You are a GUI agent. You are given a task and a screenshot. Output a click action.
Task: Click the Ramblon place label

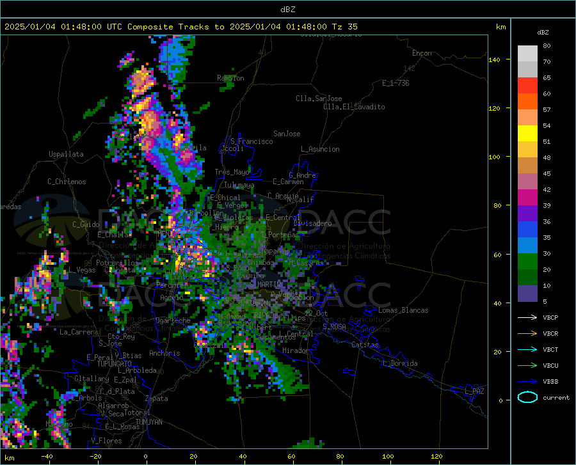tap(230, 78)
